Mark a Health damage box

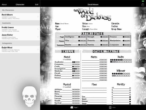pyautogui.click(x=121, y=62)
